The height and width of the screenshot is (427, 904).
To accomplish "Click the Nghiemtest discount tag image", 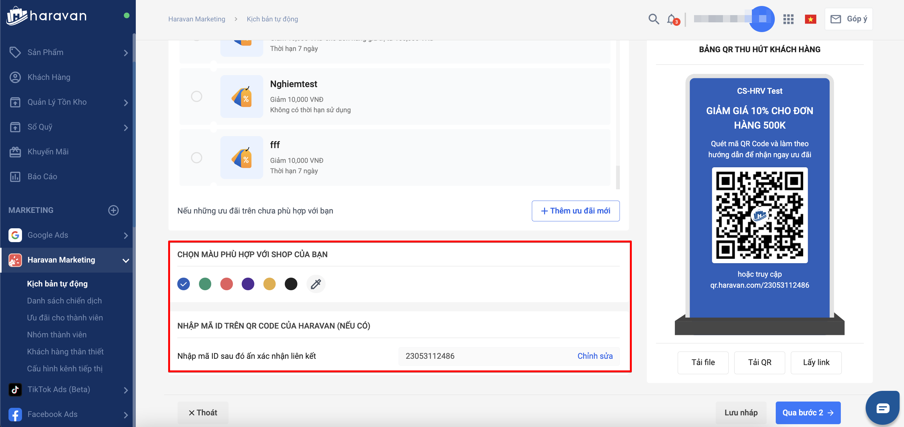I will click(x=241, y=96).
